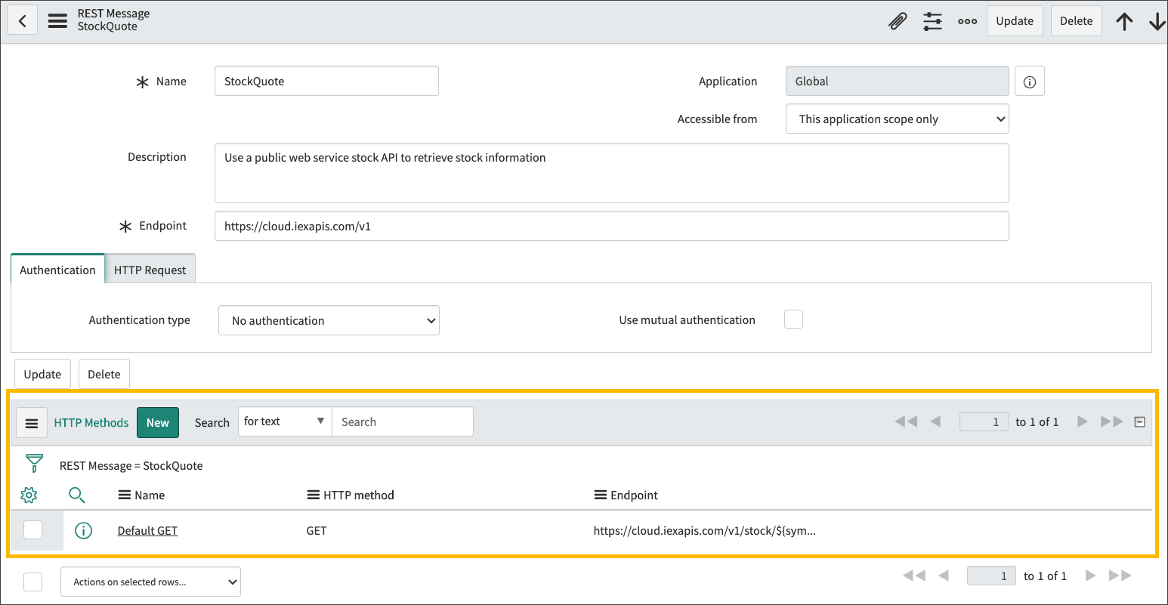Open the more options ellipsis icon
This screenshot has height=605, width=1168.
click(x=967, y=21)
